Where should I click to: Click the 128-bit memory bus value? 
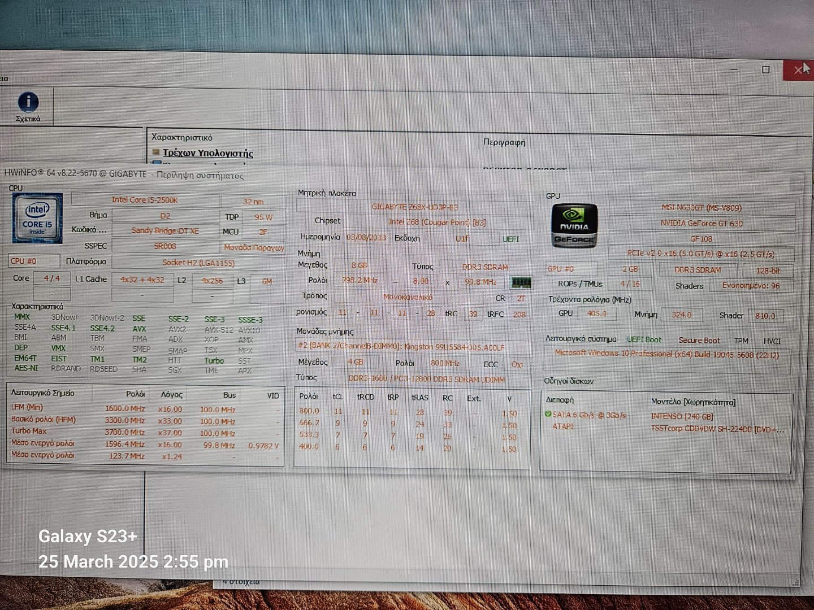tap(768, 271)
